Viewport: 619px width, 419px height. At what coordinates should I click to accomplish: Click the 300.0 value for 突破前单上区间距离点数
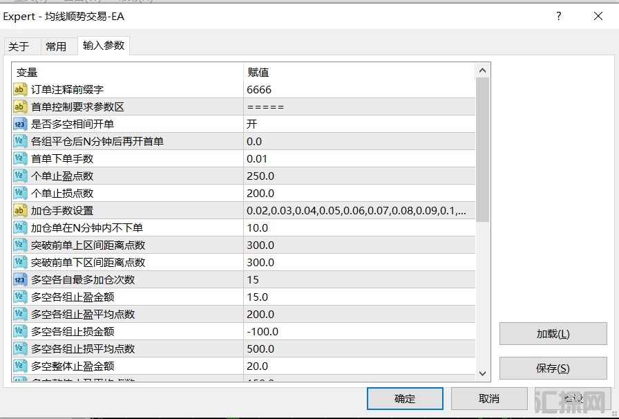coord(260,245)
